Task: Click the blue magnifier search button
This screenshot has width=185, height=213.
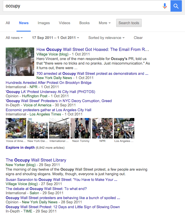Action: tap(176, 6)
